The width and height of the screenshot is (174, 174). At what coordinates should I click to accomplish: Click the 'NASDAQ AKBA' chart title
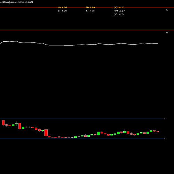(x=25, y=2)
